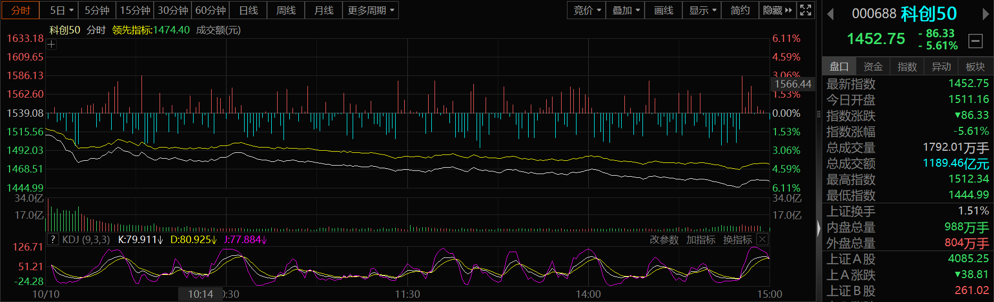Image resolution: width=994 pixels, height=302 pixels.
Task: Open the 5日 period dropdown
Action: click(x=61, y=10)
